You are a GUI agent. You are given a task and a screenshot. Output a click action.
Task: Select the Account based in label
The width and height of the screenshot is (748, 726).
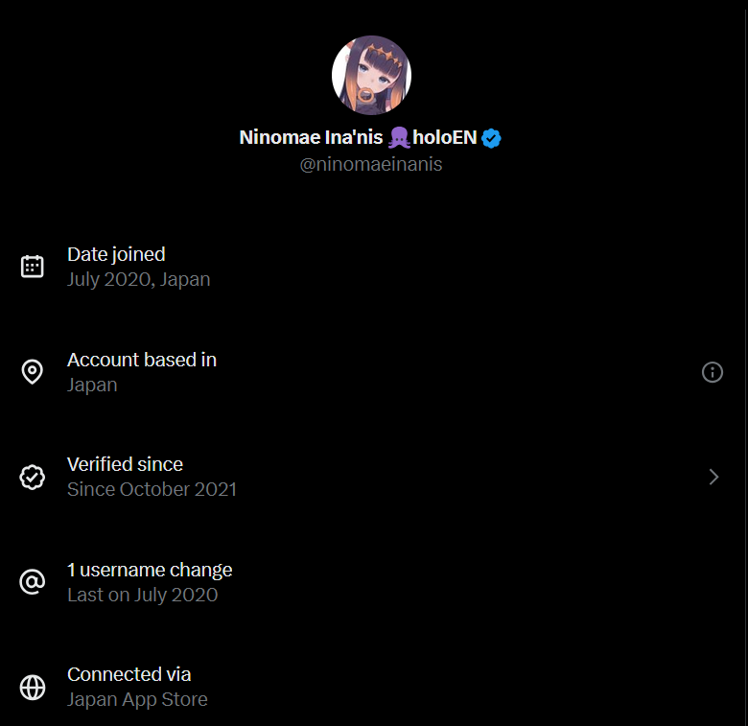(142, 360)
